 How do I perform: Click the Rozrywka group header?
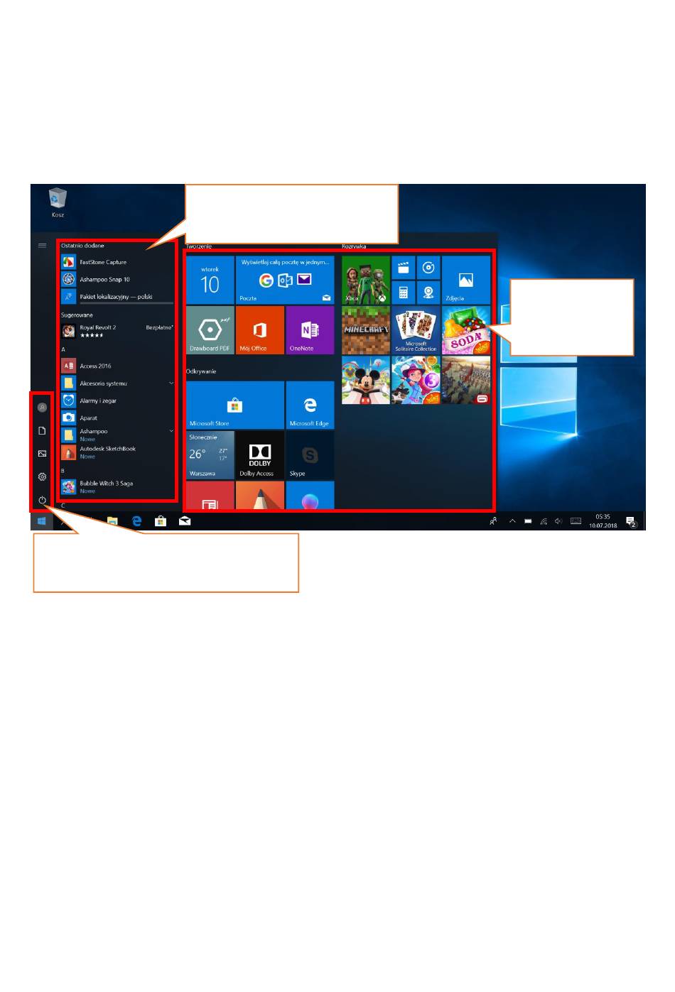[x=354, y=246]
